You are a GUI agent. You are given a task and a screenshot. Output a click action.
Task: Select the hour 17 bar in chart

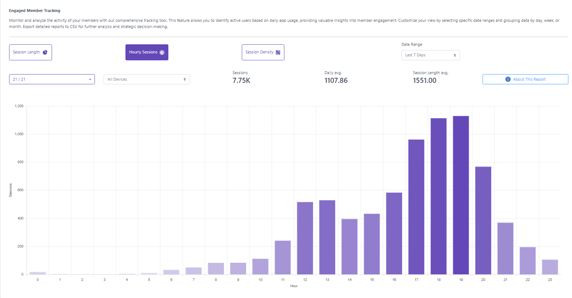pyautogui.click(x=416, y=207)
